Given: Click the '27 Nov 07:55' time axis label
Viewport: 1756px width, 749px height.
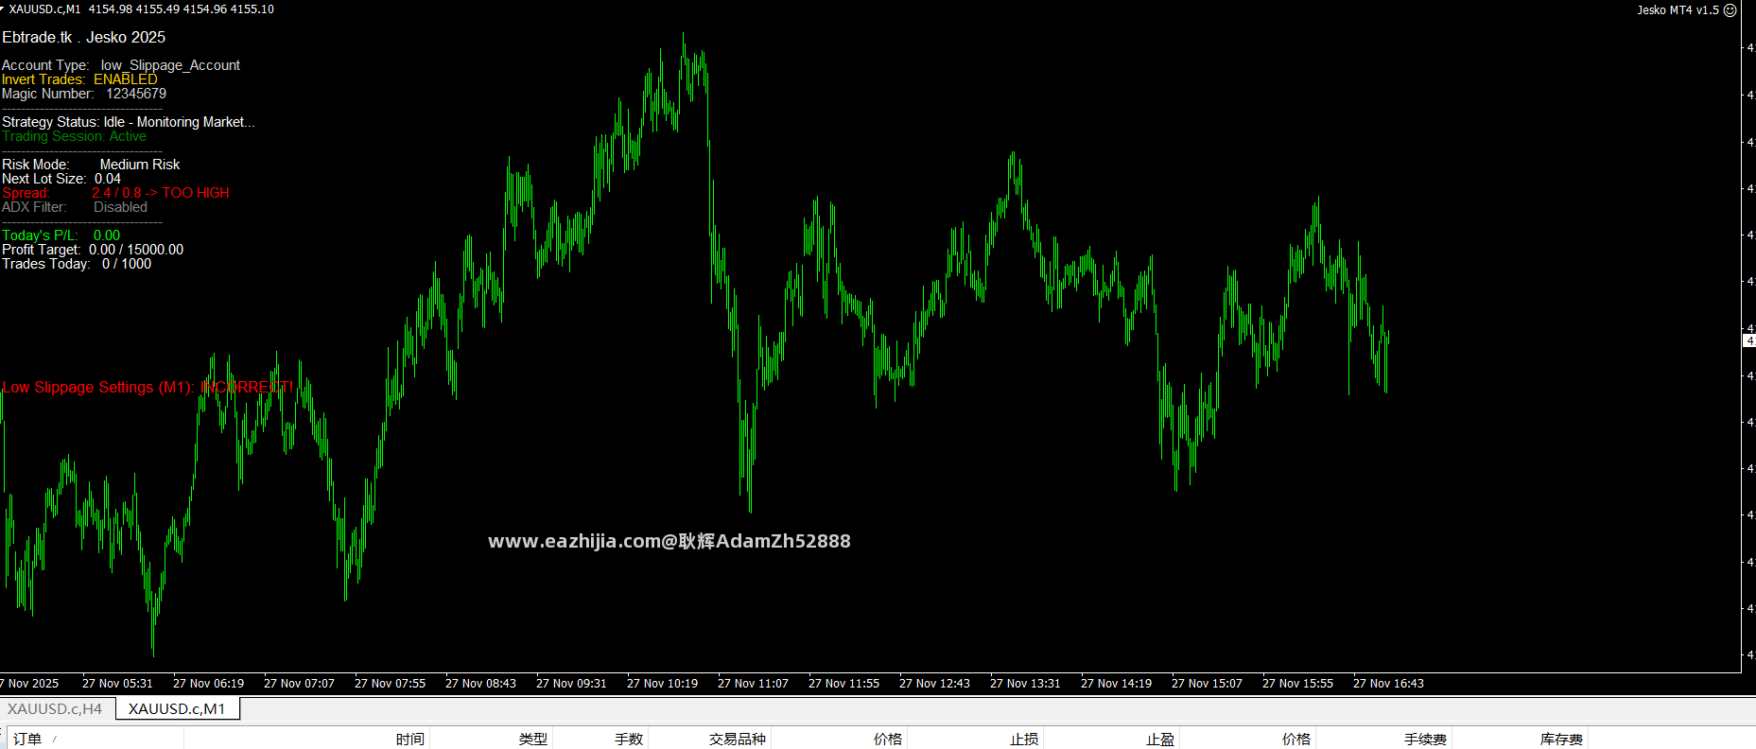Looking at the screenshot, I should (390, 684).
